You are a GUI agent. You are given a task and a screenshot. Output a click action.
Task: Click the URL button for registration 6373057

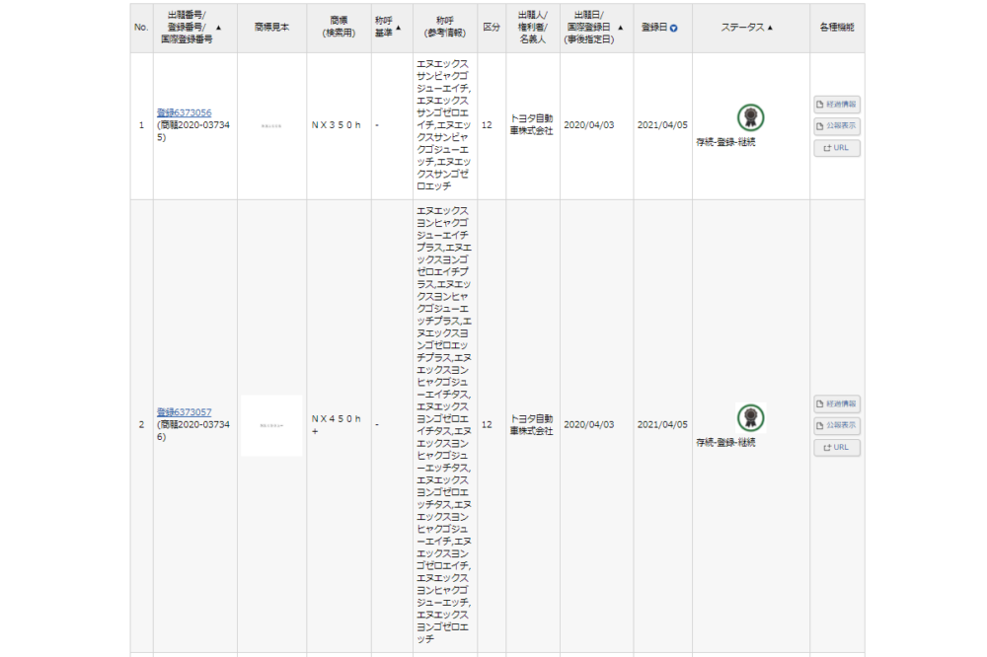click(x=837, y=448)
